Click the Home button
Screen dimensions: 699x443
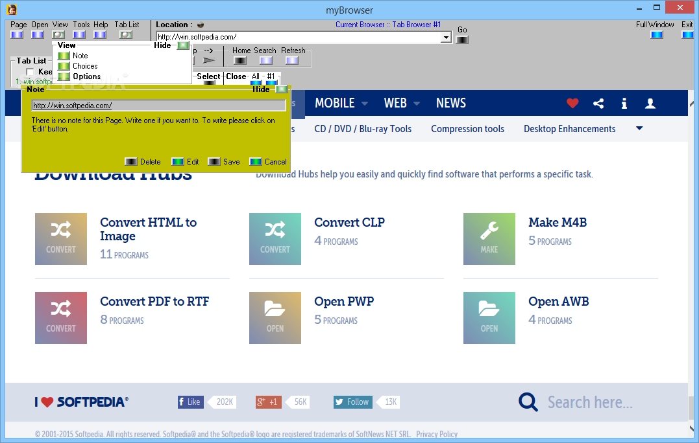pyautogui.click(x=240, y=60)
